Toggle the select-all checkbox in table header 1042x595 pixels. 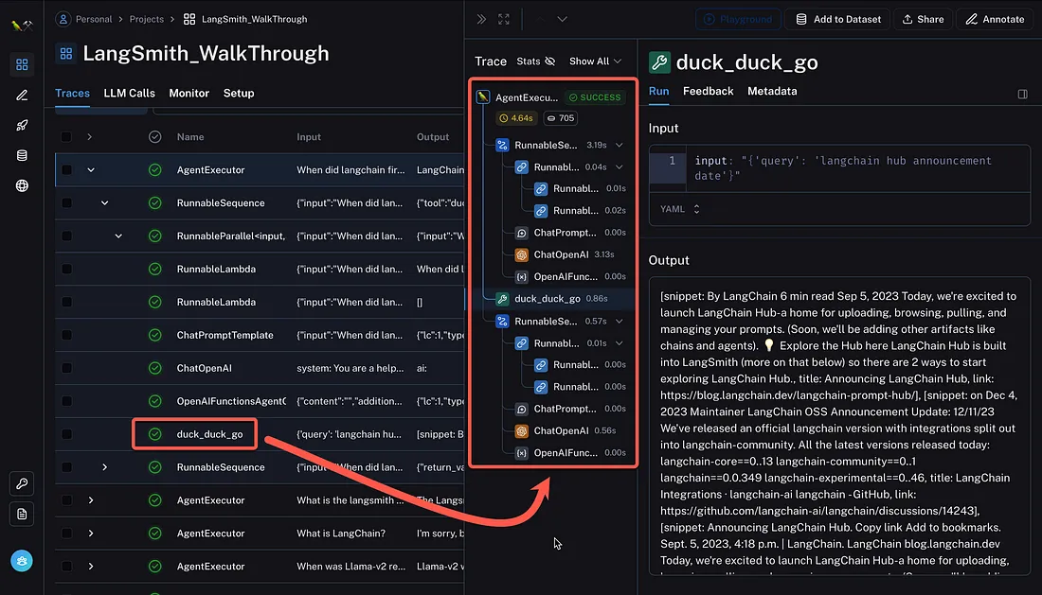point(66,136)
